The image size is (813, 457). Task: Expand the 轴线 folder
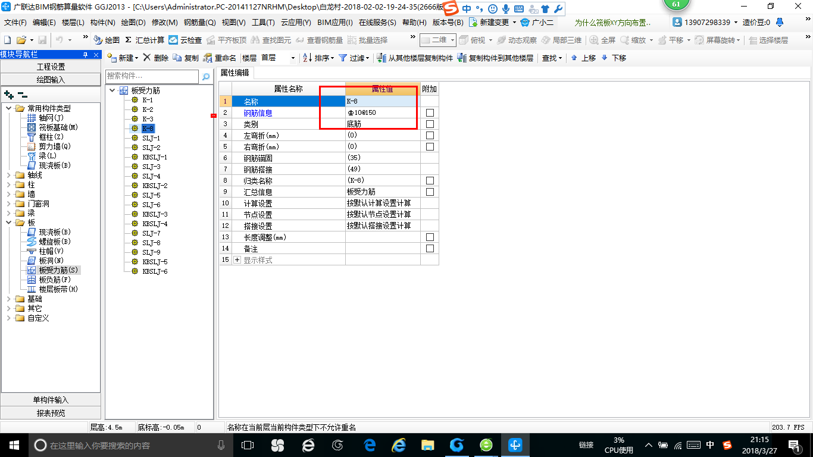click(x=9, y=175)
